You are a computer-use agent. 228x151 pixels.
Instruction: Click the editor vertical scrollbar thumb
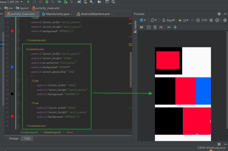point(130,70)
